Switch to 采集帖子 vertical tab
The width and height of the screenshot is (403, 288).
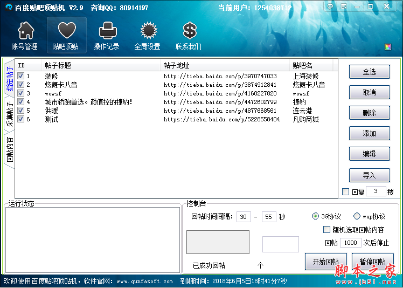[x=10, y=114]
